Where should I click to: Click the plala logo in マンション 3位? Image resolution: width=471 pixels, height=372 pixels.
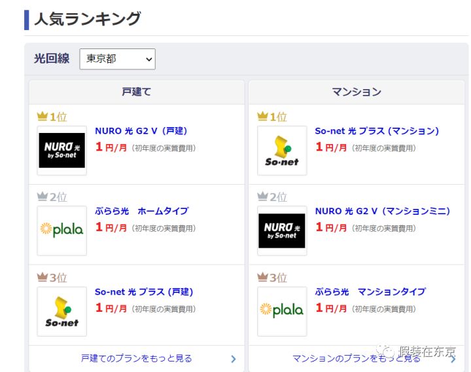(x=282, y=311)
